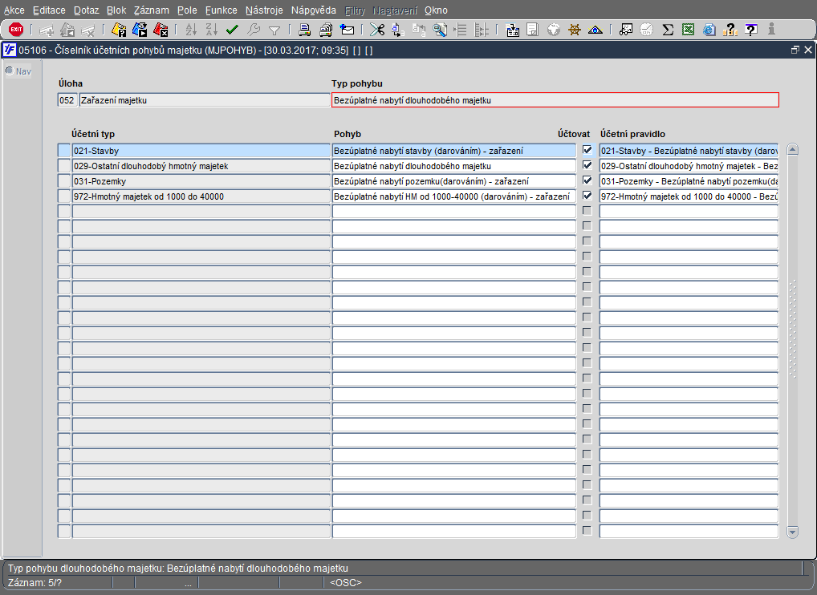
Task: Click the scissors icon in toolbar
Action: [x=376, y=30]
